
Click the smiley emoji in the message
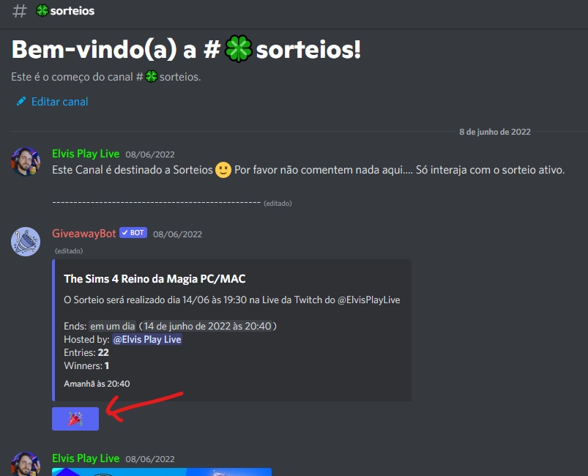click(x=223, y=170)
